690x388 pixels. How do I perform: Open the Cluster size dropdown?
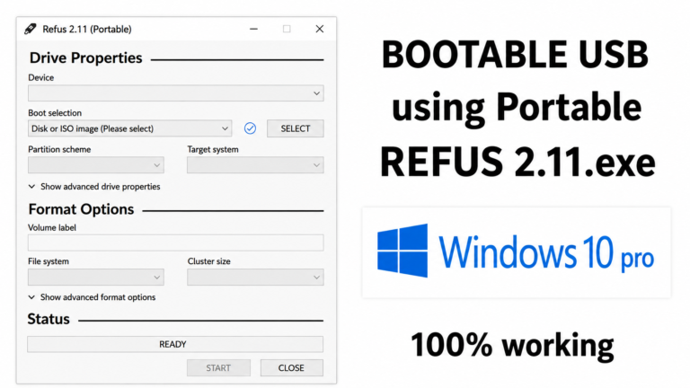click(255, 278)
